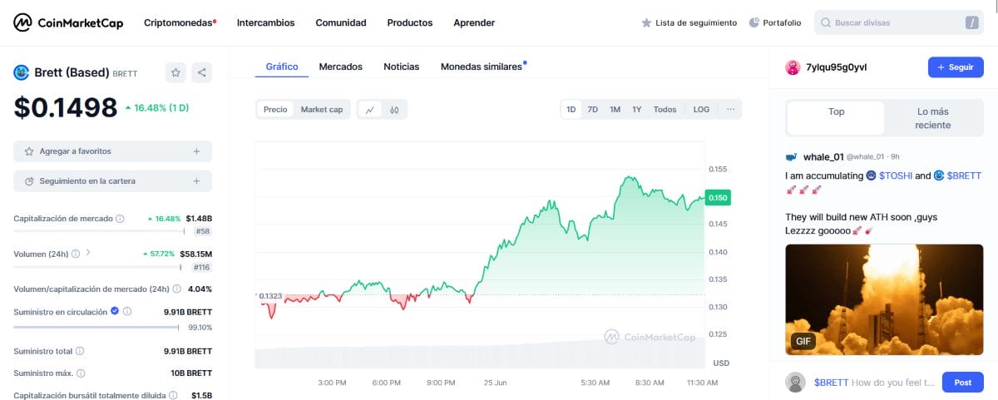Open Criptomonedas menu

click(x=178, y=22)
